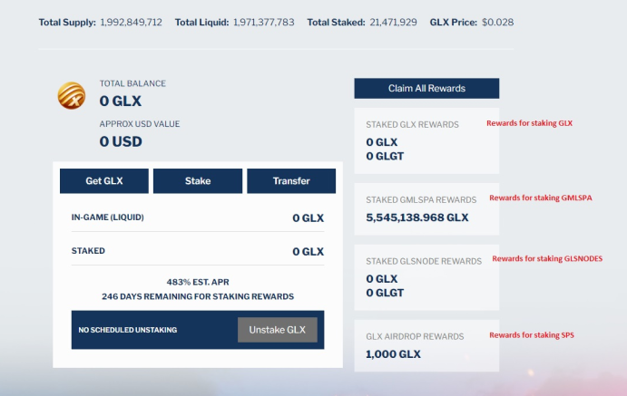Select 0 GLX under Staked GLSNODE Rewards
Viewport: 627px width, 396px height.
coord(382,278)
